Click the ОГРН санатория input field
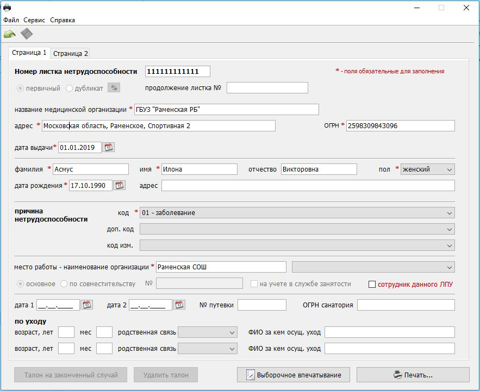The image size is (480, 391). pos(406,305)
